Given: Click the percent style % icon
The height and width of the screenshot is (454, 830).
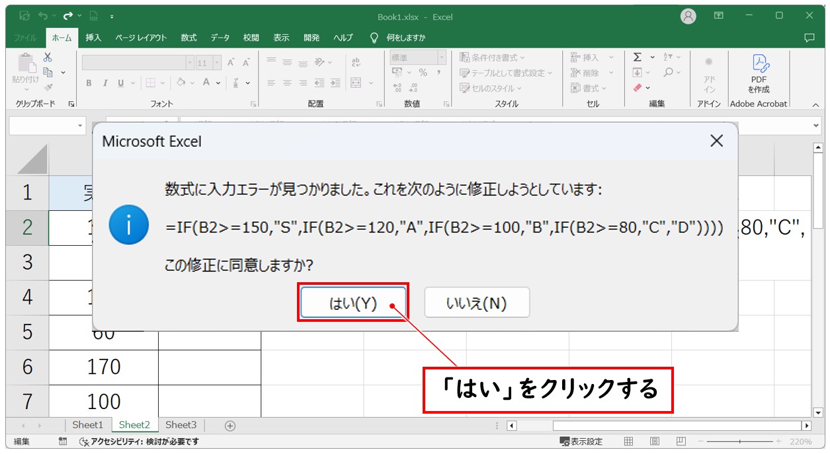Looking at the screenshot, I should pyautogui.click(x=423, y=73).
